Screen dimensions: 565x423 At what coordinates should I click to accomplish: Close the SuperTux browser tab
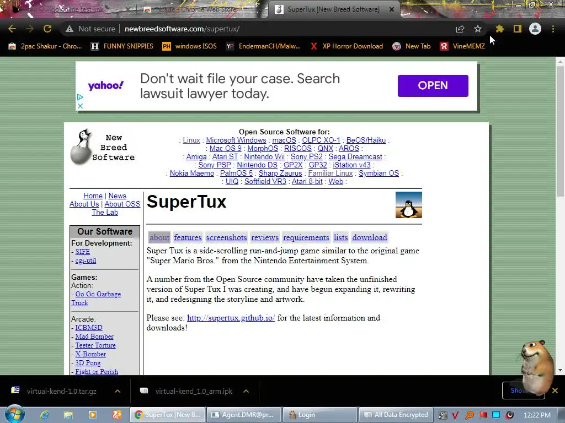tap(392, 9)
